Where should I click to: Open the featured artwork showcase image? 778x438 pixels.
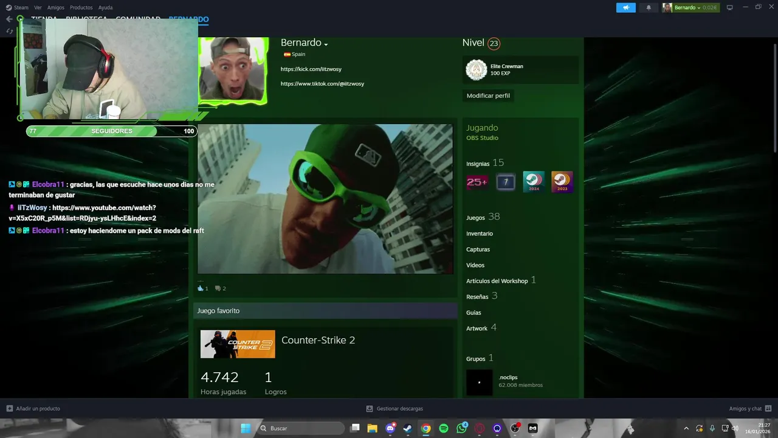(325, 199)
